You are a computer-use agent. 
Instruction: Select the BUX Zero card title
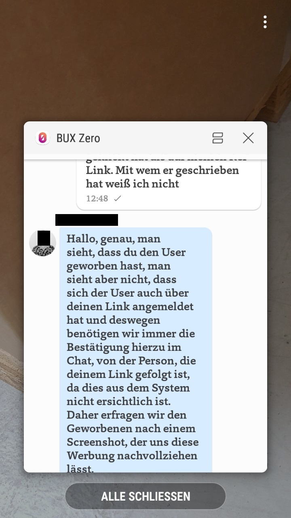78,138
